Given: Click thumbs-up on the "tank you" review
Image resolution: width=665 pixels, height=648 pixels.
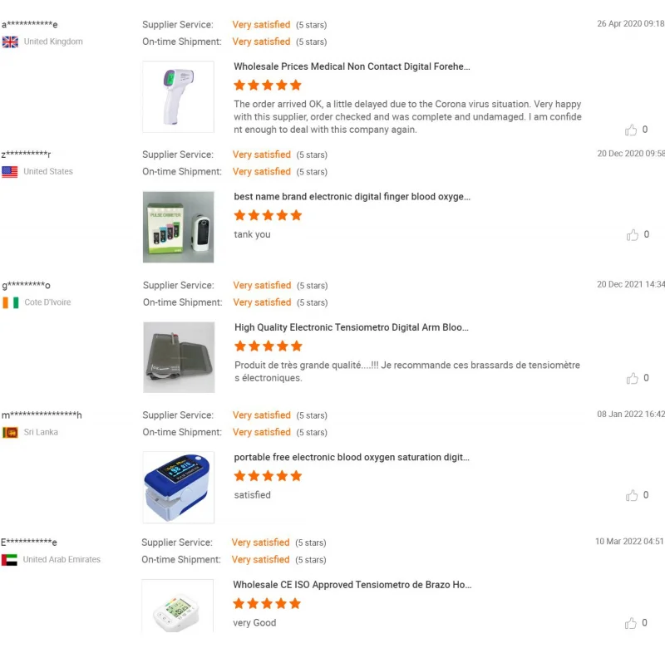Looking at the screenshot, I should [x=632, y=235].
